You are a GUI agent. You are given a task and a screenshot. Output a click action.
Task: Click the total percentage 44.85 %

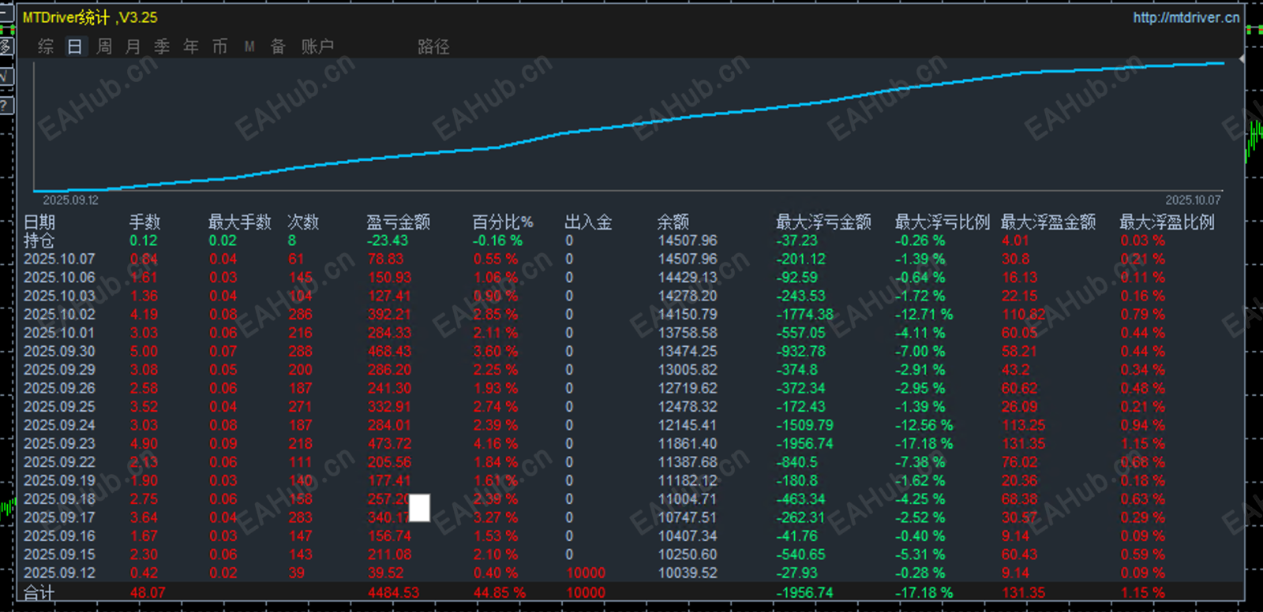[x=500, y=593]
